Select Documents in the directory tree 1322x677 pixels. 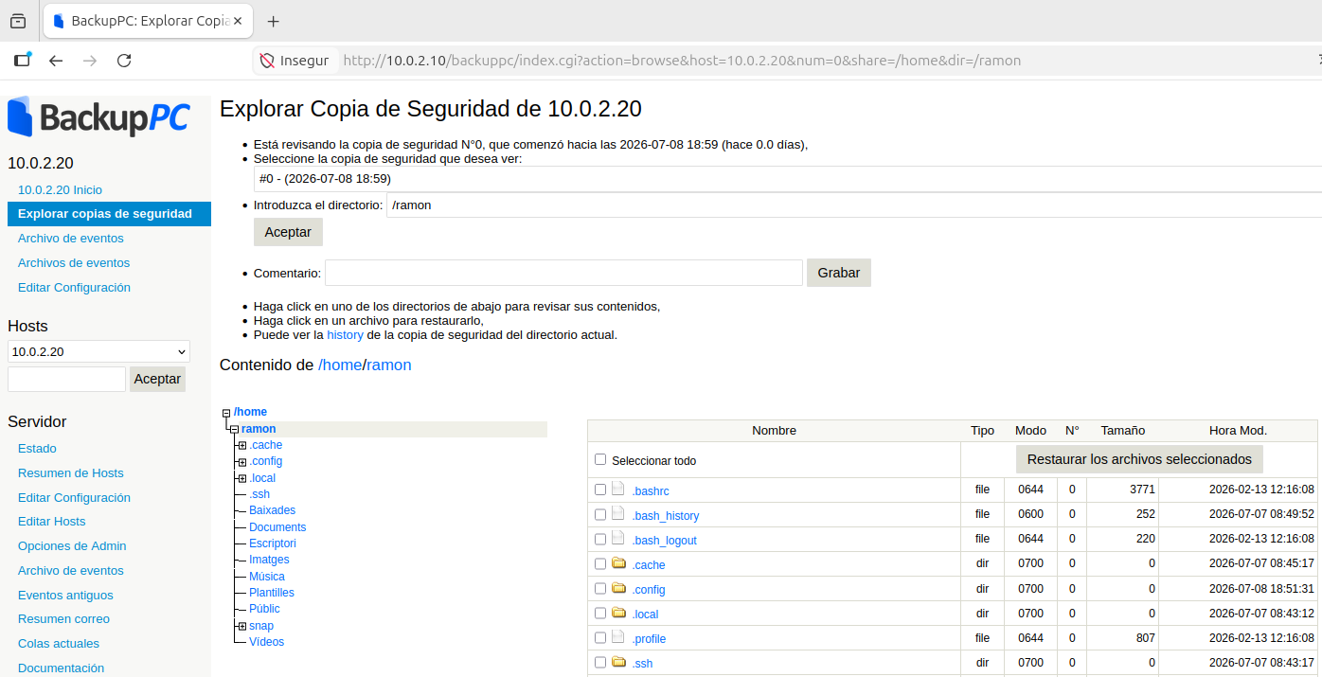click(277, 527)
